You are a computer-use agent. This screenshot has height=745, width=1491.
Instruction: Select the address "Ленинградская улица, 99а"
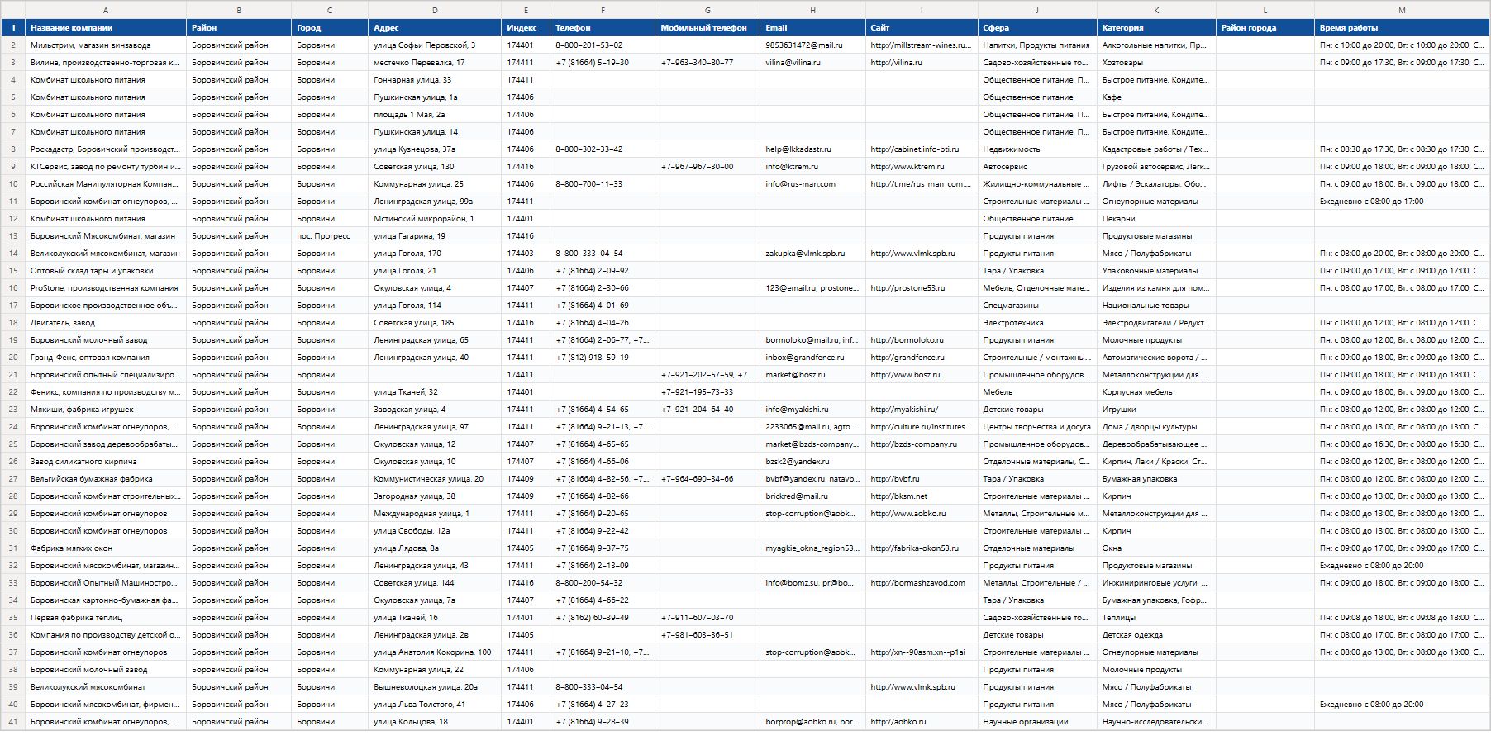[x=435, y=202]
